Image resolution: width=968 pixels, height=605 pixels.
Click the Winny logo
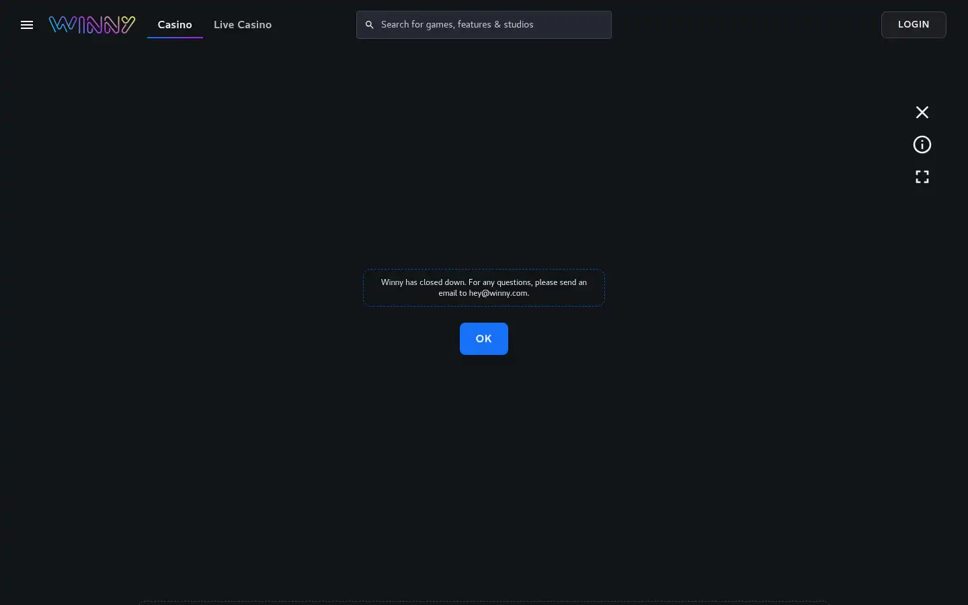[x=92, y=25]
